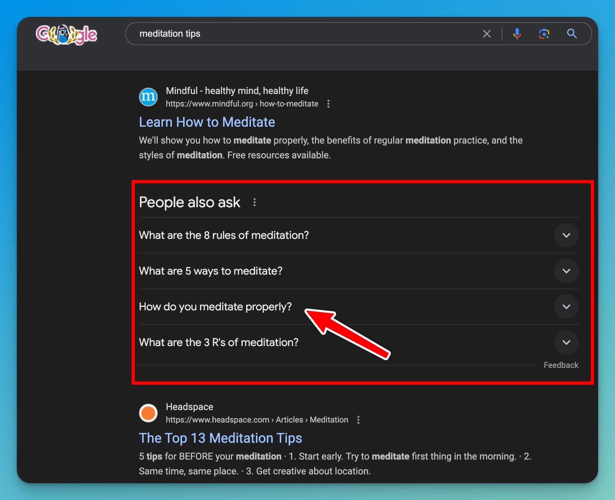This screenshot has height=500, width=615.
Task: Open 'Learn How to Meditate' result
Action: click(x=207, y=122)
